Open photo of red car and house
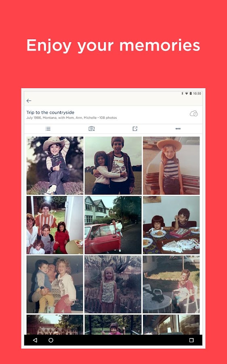 click(x=113, y=225)
